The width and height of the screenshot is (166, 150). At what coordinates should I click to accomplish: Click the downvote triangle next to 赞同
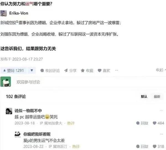[x=32, y=70]
